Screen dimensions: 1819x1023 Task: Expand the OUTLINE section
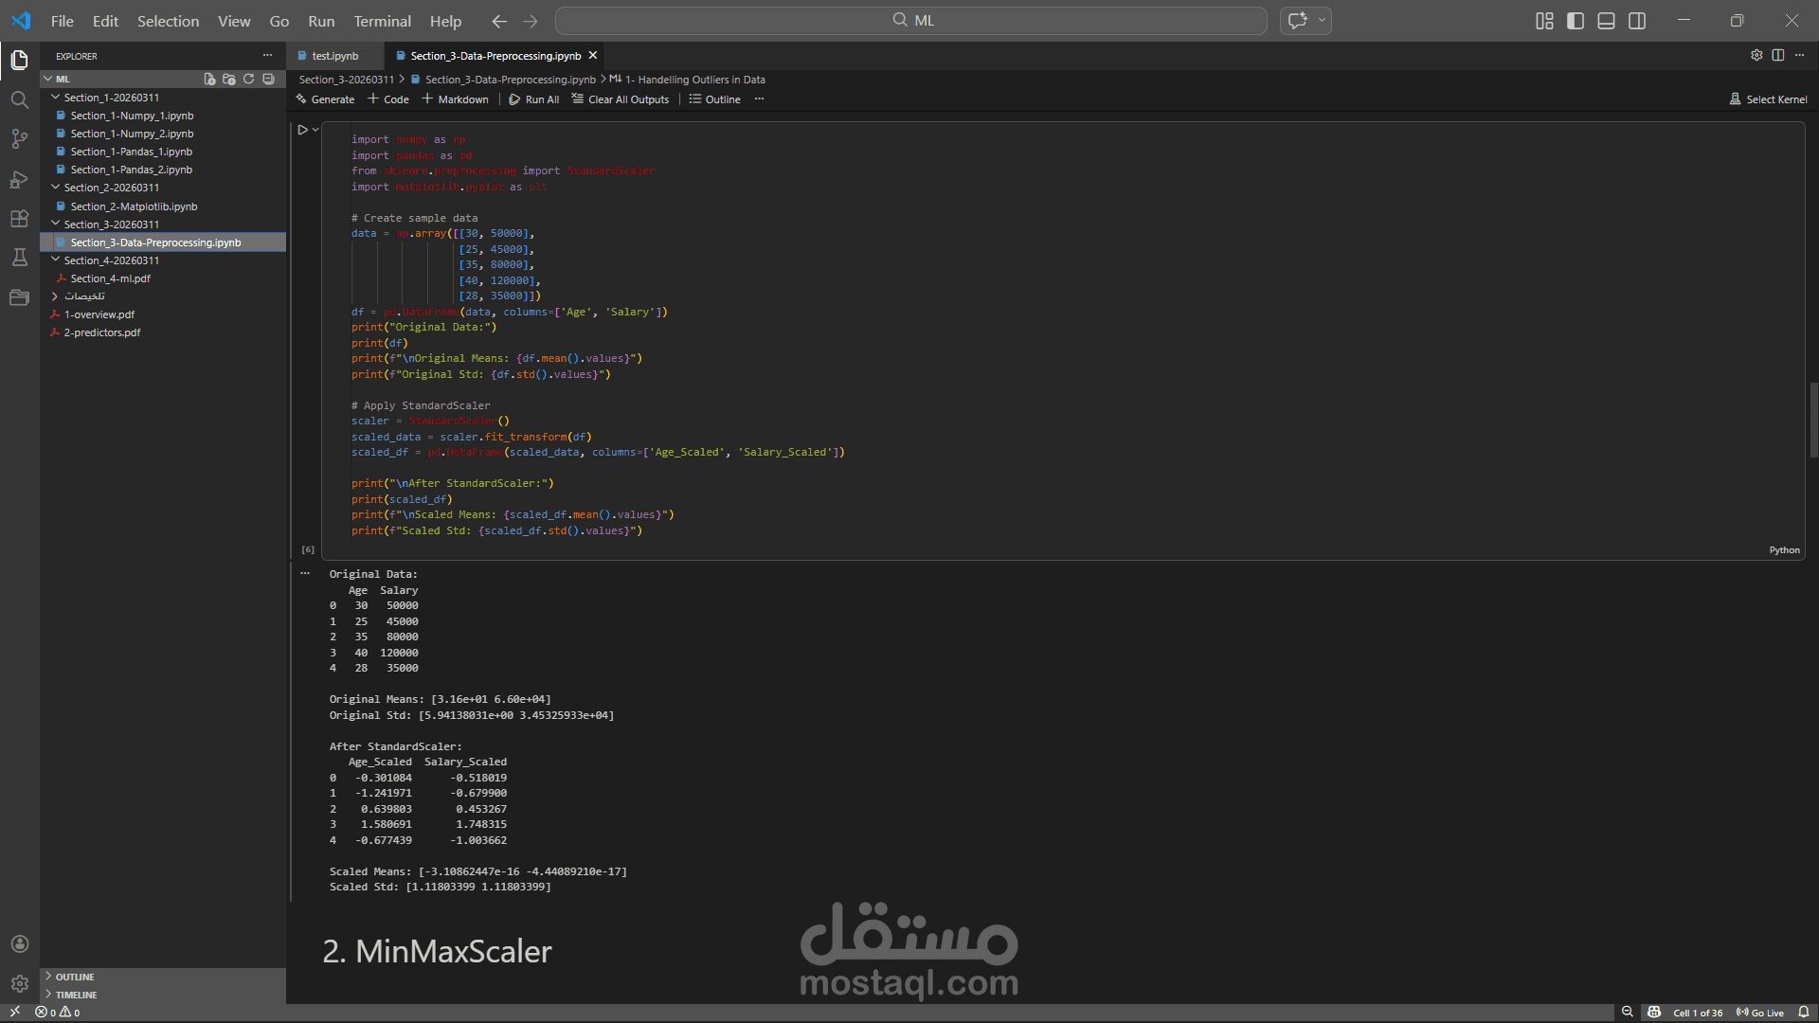click(74, 977)
